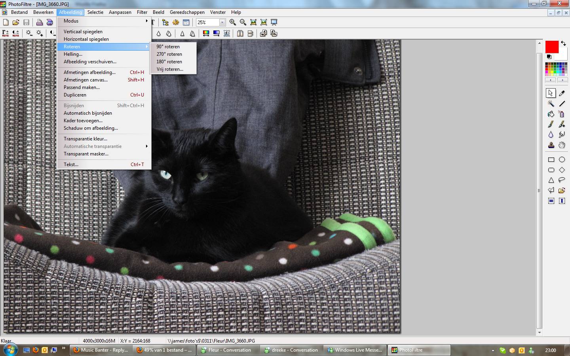This screenshot has width=570, height=356.
Task: Click the Auto contrast icon
Action: (x=16, y=33)
